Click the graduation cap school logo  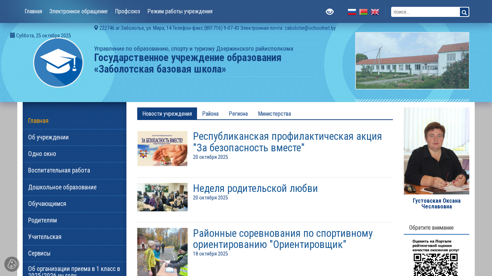pos(58,63)
